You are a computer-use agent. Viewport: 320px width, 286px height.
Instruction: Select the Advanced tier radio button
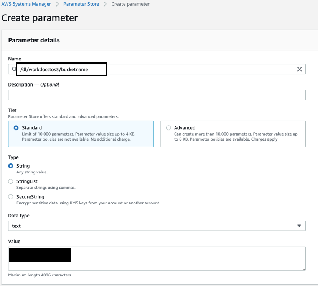pyautogui.click(x=168, y=127)
